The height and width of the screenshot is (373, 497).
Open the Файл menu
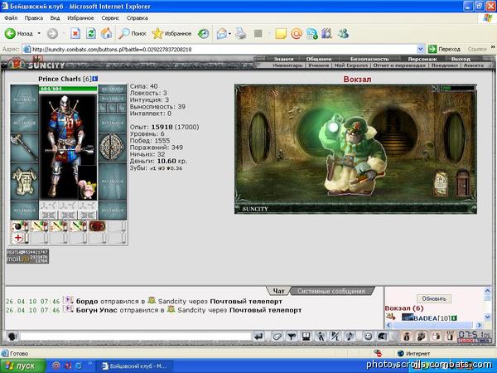click(11, 18)
